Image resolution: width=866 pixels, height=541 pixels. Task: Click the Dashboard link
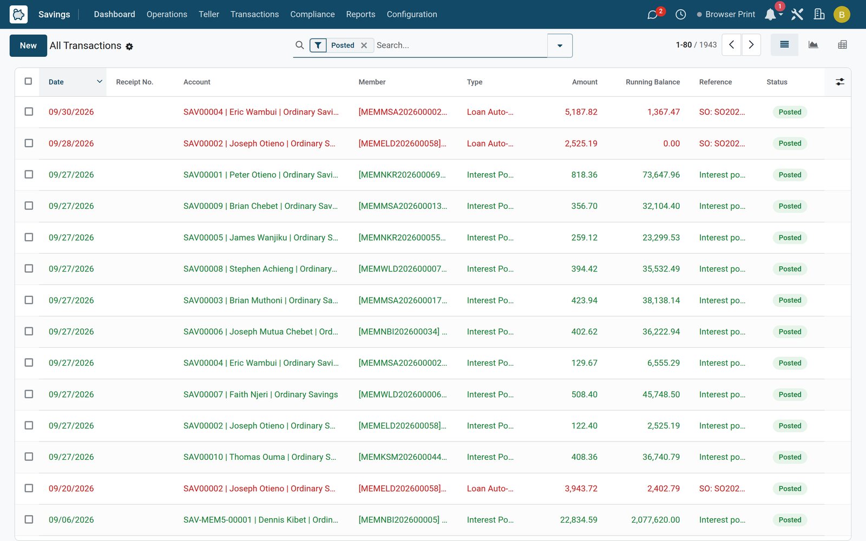tap(114, 15)
